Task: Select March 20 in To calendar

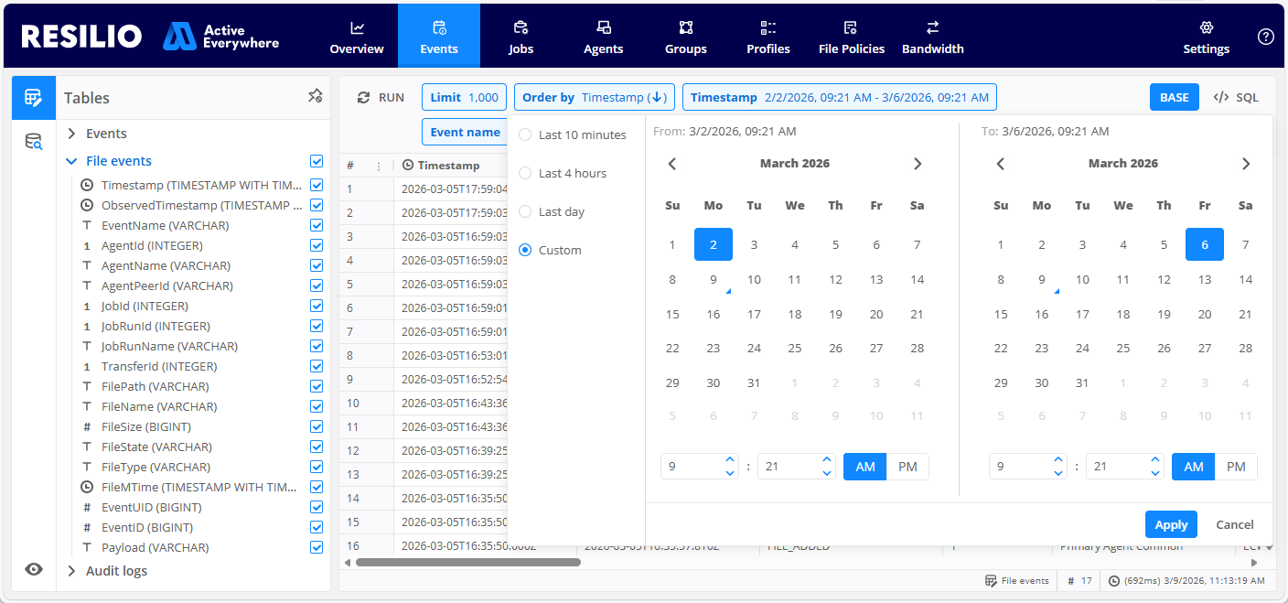Action: coord(1205,315)
